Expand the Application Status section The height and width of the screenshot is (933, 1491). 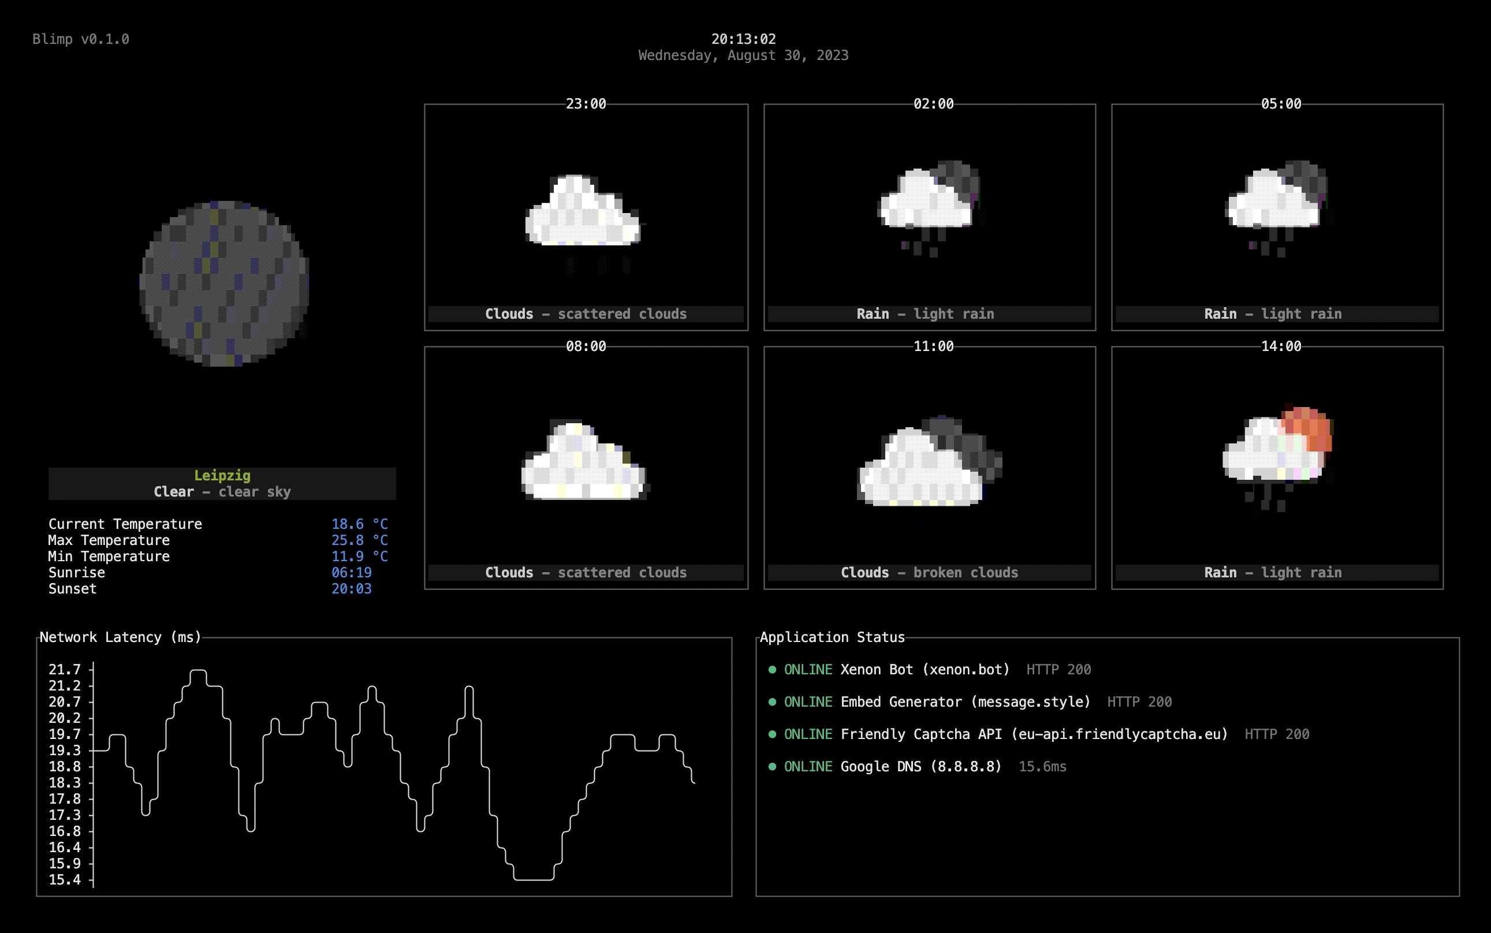click(x=833, y=637)
